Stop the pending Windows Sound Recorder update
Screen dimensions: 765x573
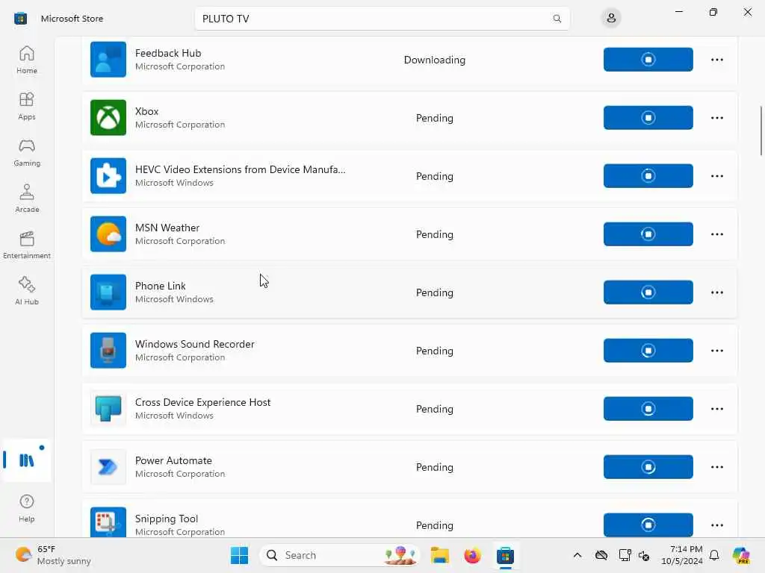(x=648, y=351)
